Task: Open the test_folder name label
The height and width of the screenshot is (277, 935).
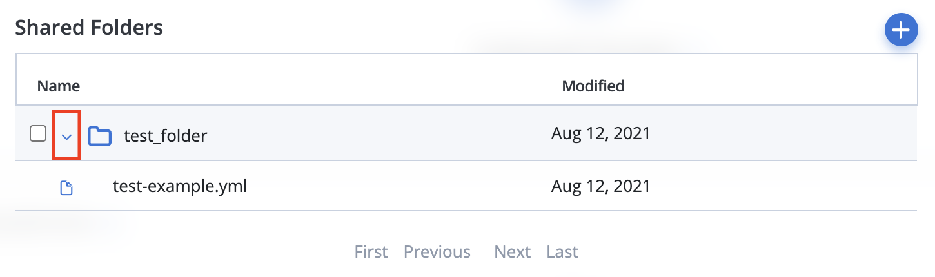Action: 166,136
